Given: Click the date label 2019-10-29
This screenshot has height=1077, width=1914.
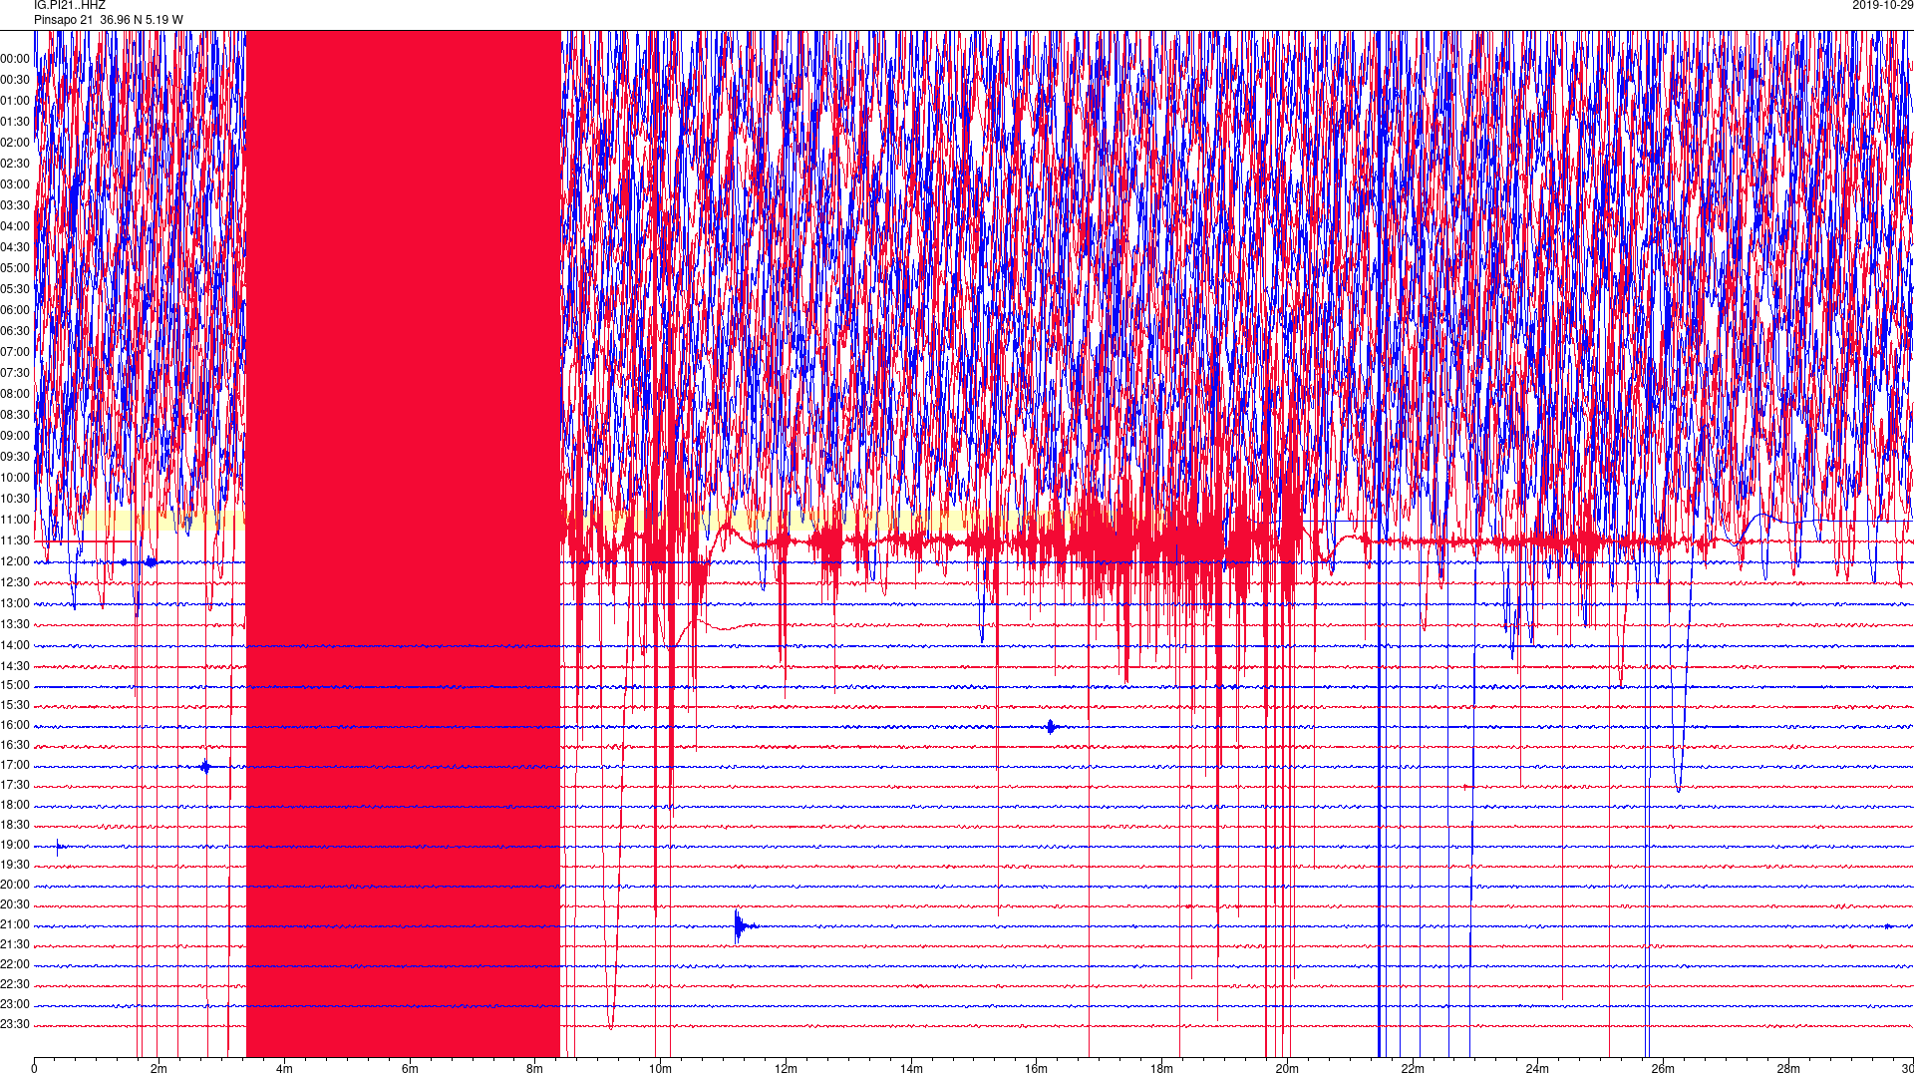Looking at the screenshot, I should coord(1882,6).
